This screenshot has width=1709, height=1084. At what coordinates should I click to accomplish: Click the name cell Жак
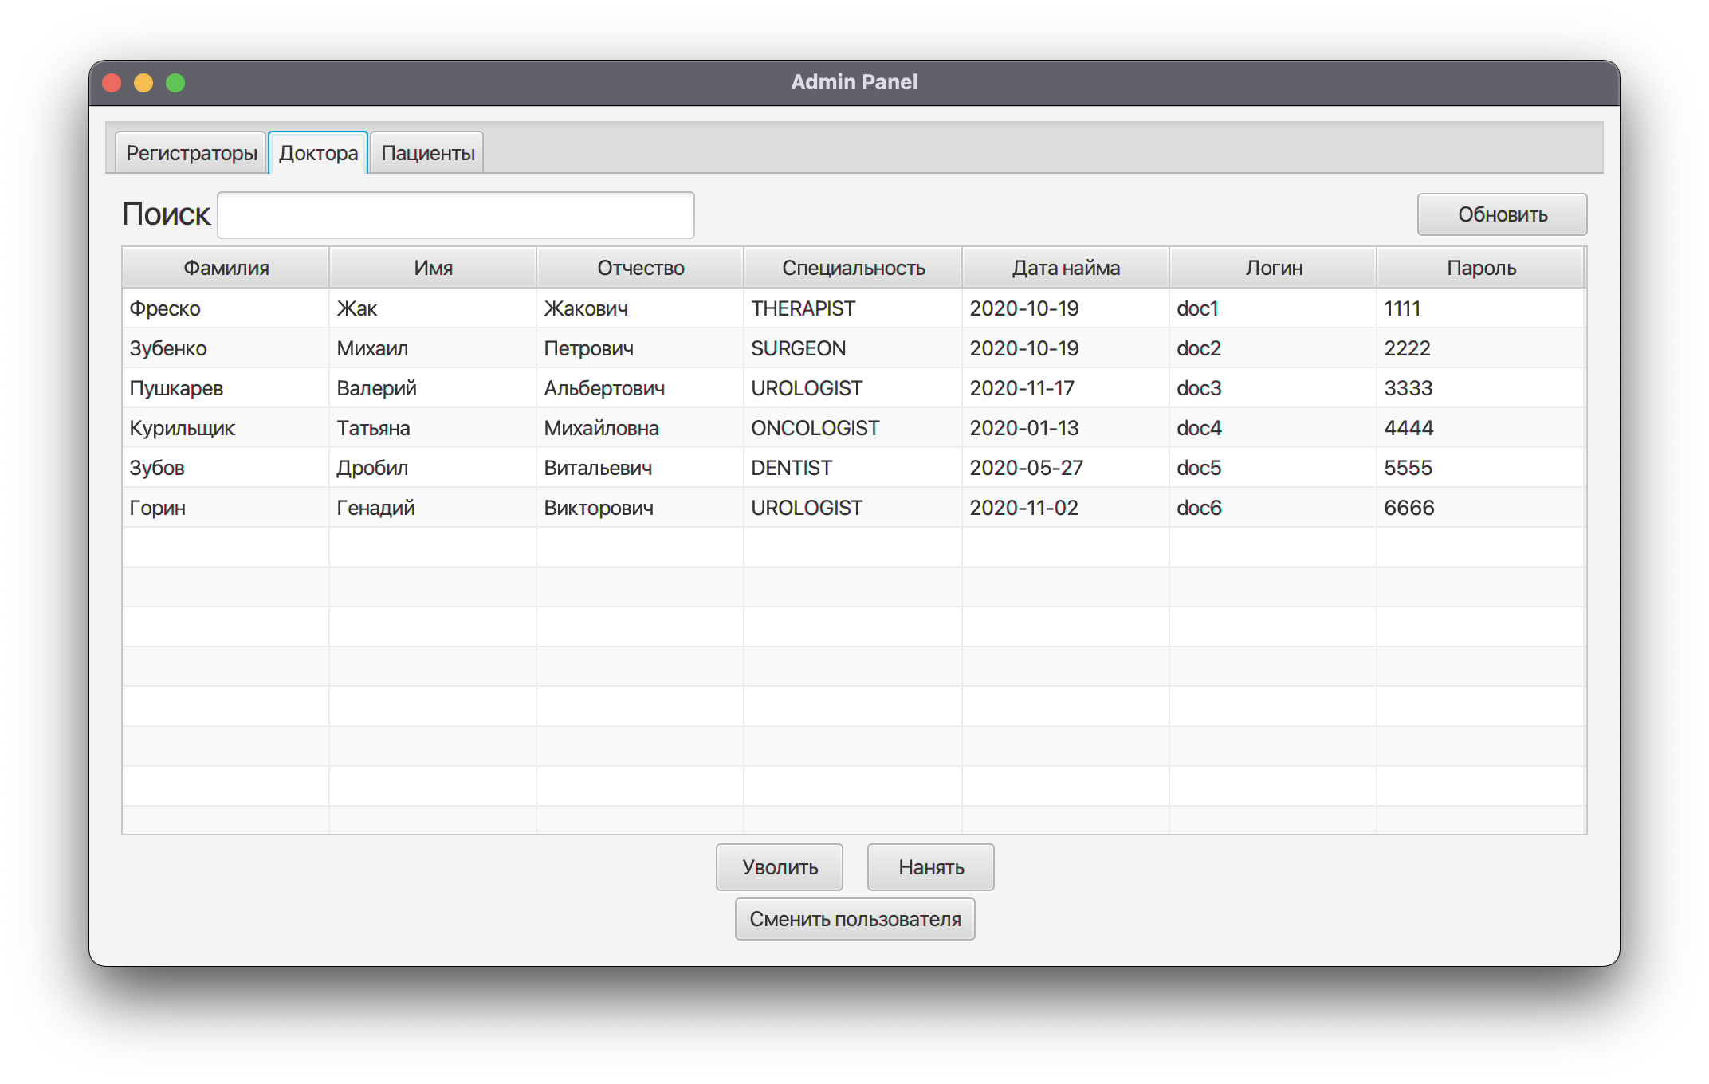pyautogui.click(x=433, y=308)
